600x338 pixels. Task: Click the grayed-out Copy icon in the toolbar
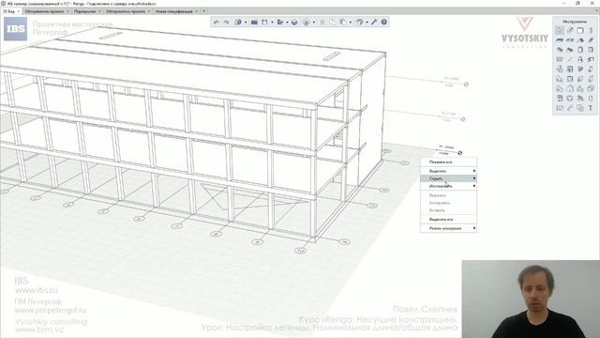pos(333,23)
